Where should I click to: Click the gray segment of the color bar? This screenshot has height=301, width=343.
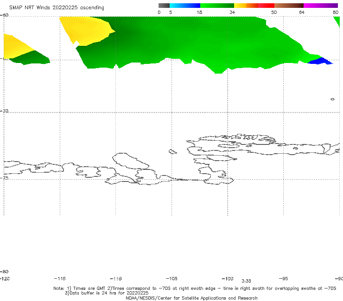(164, 6)
